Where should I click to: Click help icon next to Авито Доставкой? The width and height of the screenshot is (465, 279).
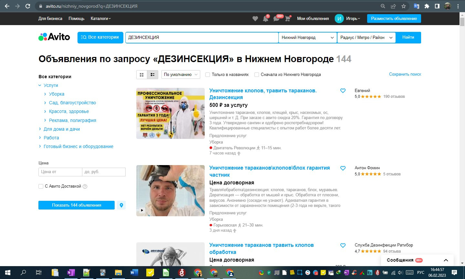[x=85, y=186]
